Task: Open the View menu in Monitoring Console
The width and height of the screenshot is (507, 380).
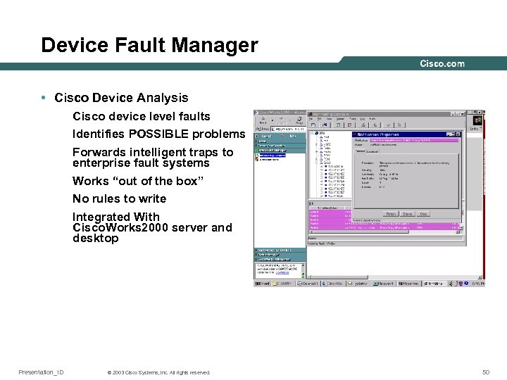Action: [x=329, y=119]
